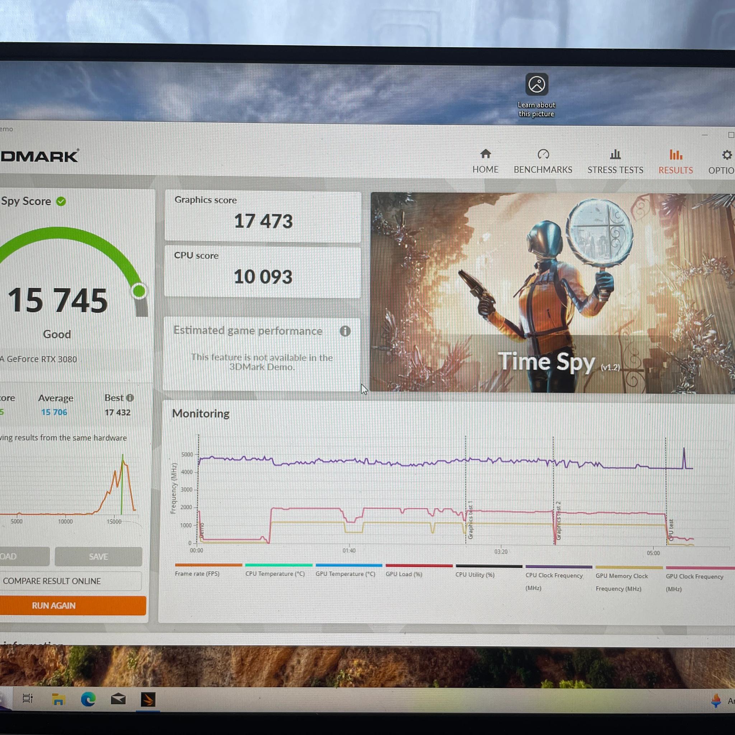
Task: Click the orange results bars icon
Action: click(676, 154)
